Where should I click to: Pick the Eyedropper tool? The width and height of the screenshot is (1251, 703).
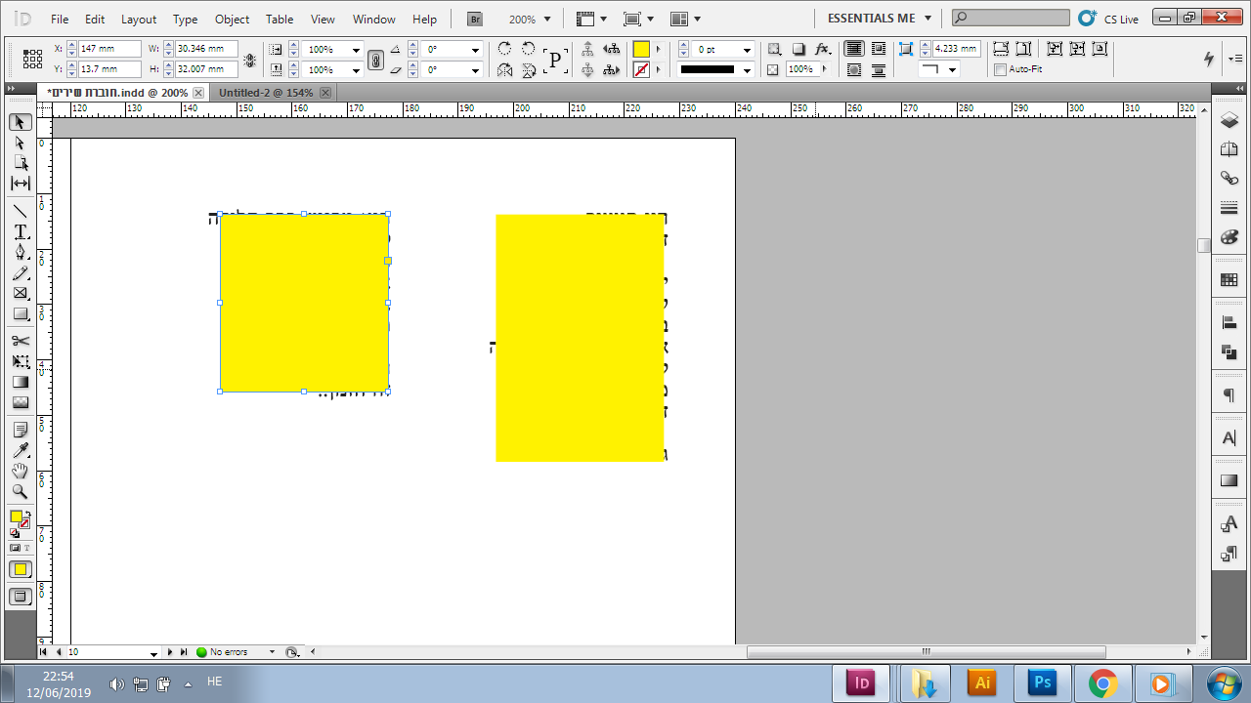[x=20, y=450]
